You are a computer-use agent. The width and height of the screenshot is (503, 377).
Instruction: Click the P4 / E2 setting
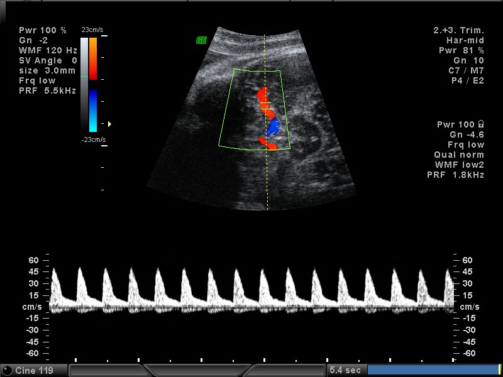tap(467, 80)
